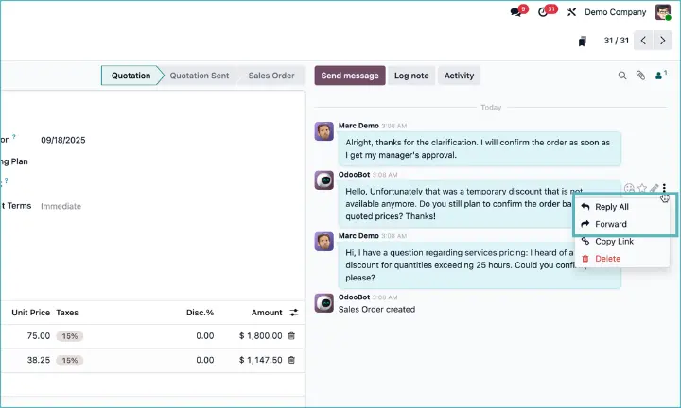Open the debug tools wrench icon
The image size is (681, 408).
click(x=571, y=12)
